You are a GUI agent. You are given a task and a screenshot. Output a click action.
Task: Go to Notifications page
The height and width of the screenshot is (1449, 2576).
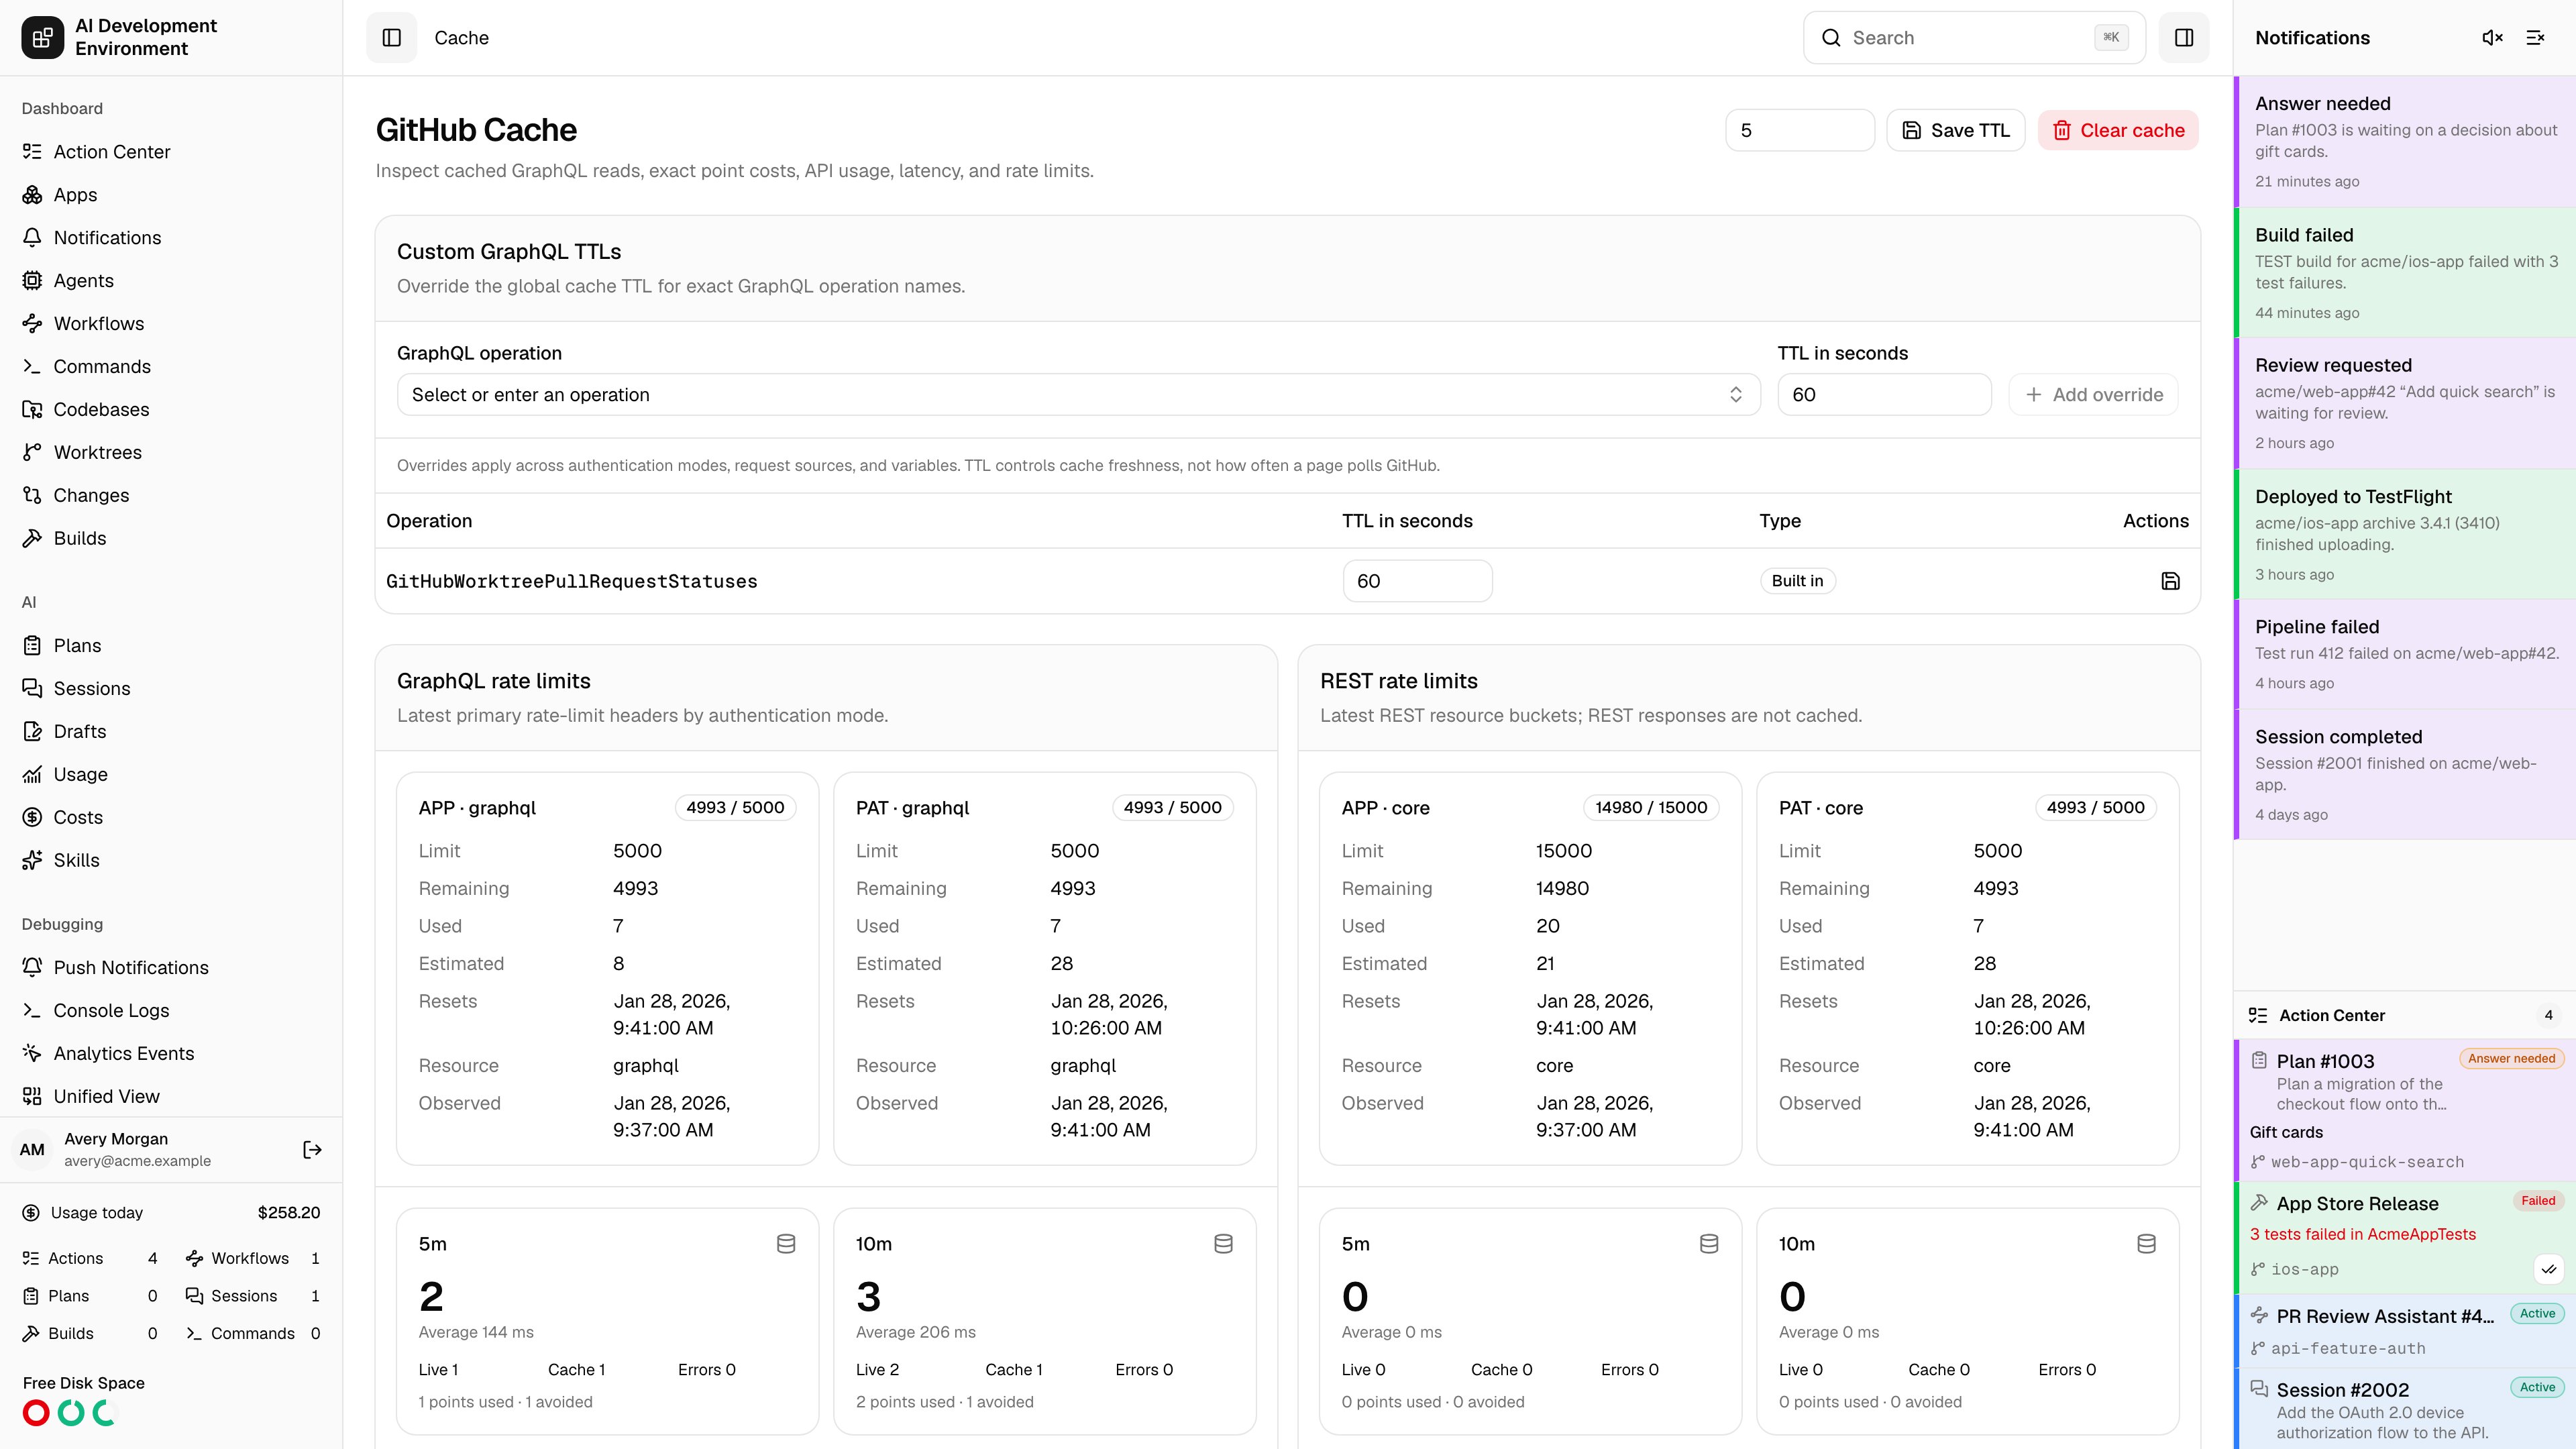[x=171, y=238]
